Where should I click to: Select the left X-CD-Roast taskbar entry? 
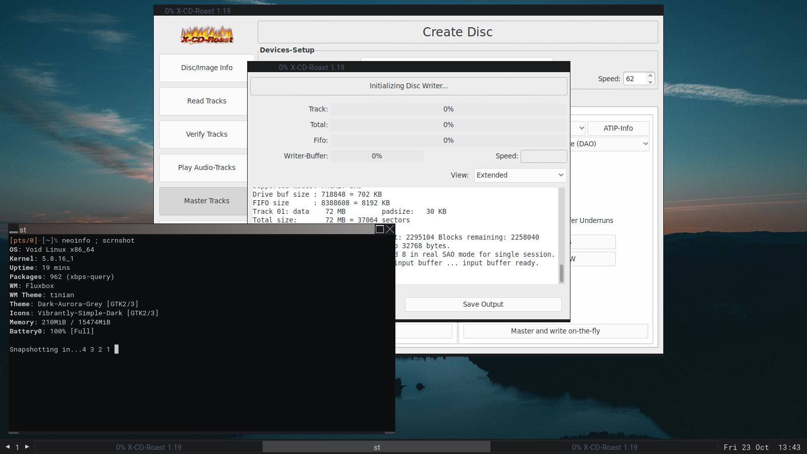pyautogui.click(x=149, y=447)
